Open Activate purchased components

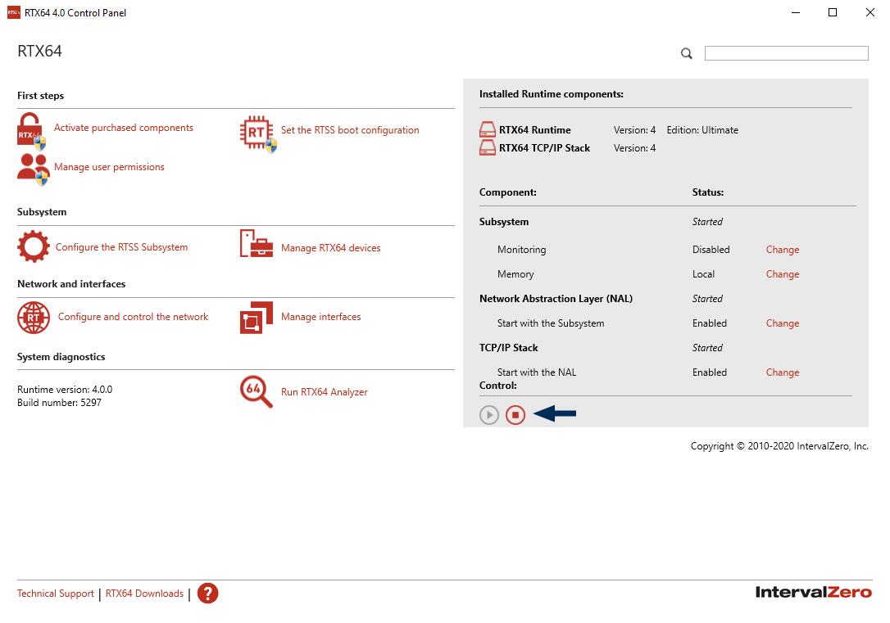click(124, 128)
